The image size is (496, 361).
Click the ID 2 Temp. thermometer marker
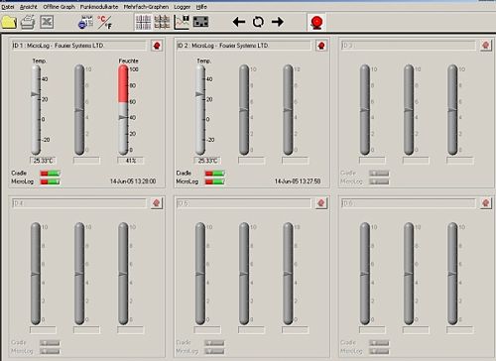[199, 94]
